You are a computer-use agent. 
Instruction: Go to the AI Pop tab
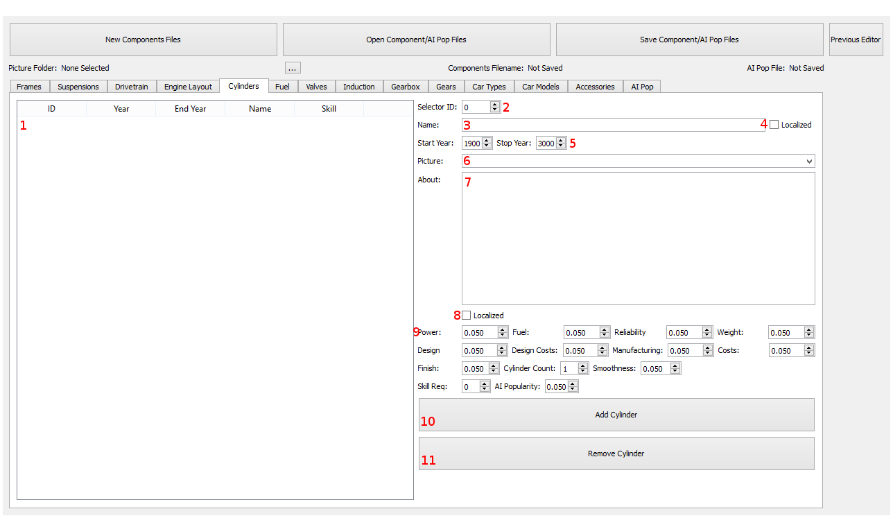click(641, 87)
